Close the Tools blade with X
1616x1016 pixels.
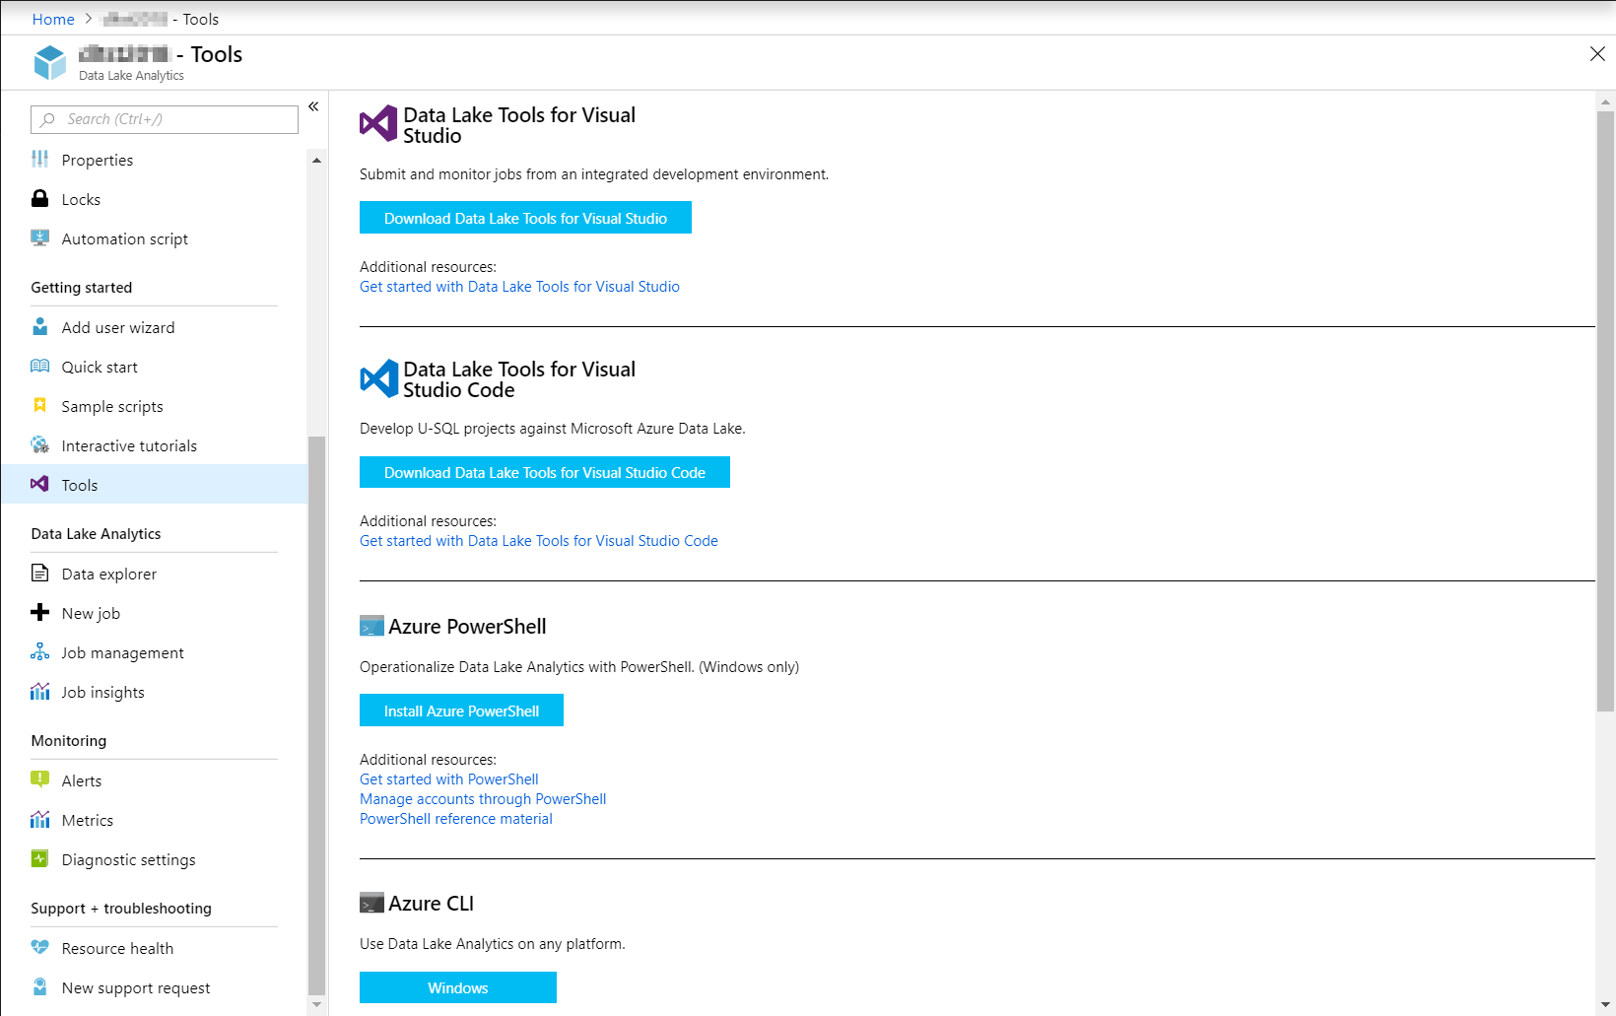1597,54
